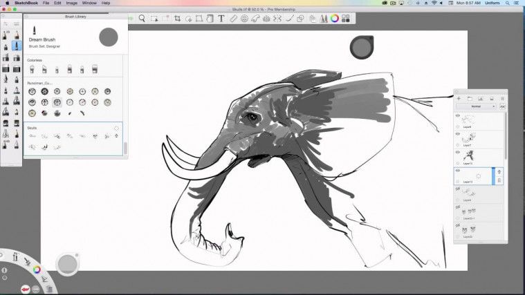Screen dimensions: 525x295
Task: Open the Image menu
Action: (x=72, y=3)
